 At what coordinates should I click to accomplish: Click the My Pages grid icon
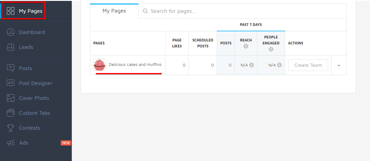(x=11, y=11)
